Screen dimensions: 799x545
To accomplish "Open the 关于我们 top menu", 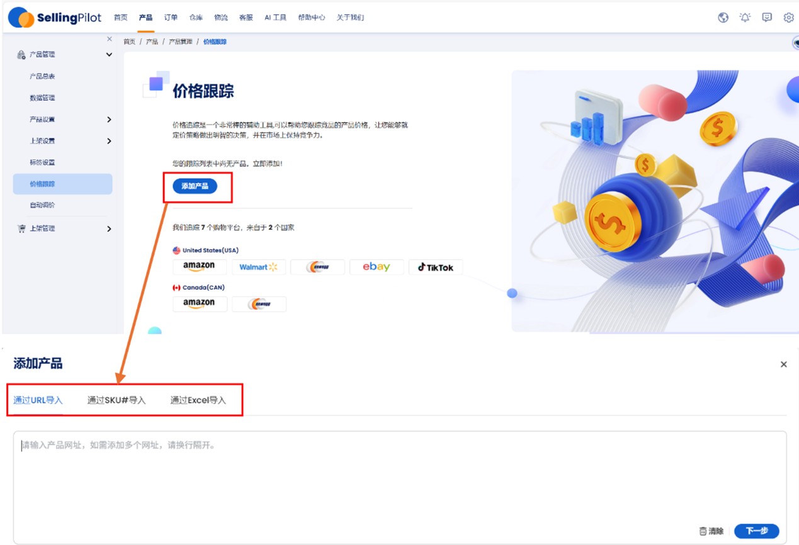I will [x=350, y=18].
